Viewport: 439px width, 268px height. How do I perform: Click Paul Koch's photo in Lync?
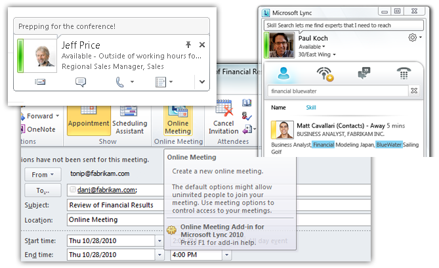282,45
